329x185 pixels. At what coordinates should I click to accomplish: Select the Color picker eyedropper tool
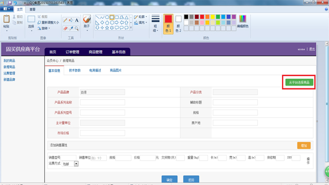tap(71, 28)
